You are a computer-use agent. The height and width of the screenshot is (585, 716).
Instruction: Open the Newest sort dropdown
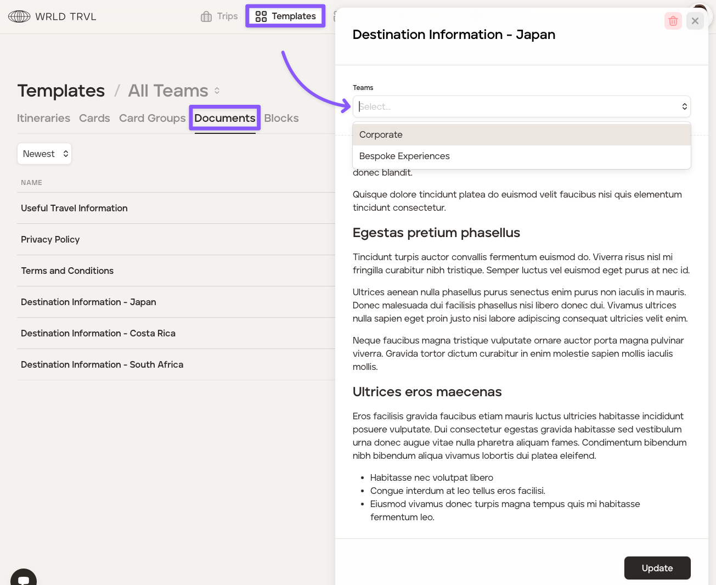(44, 154)
